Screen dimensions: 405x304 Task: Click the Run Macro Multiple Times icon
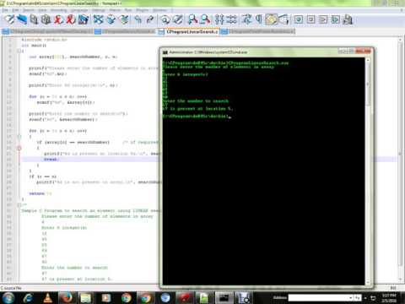click(335, 19)
